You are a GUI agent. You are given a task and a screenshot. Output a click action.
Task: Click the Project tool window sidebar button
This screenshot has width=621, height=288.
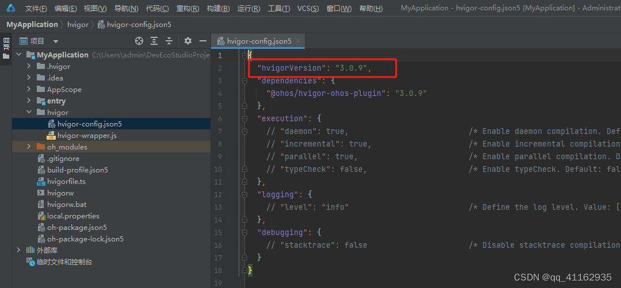pos(6,48)
